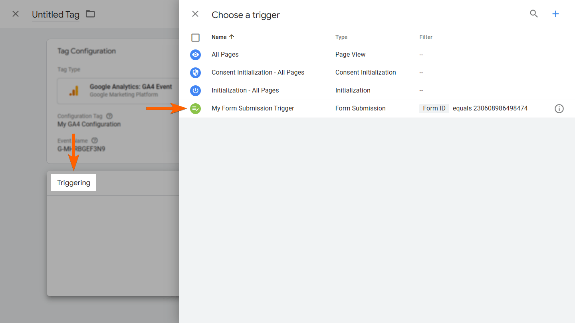This screenshot has width=575, height=323.
Task: Open info for My Form Submission Trigger
Action: coord(559,108)
